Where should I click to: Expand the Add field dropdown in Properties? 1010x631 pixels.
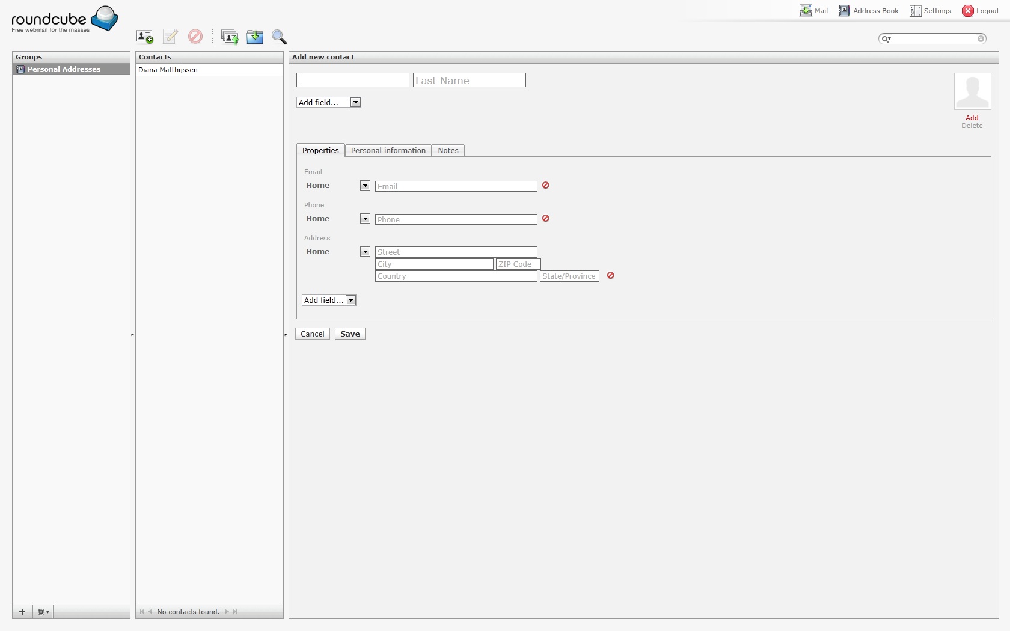[x=329, y=300]
